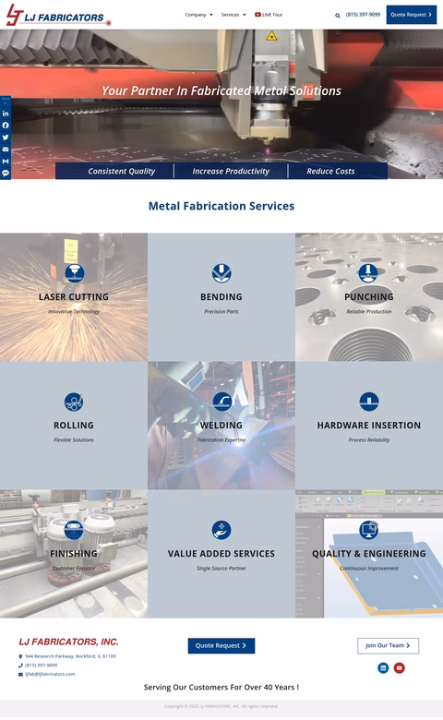Click the Laser Cutting service icon
This screenshot has height=720, width=443.
coord(74,273)
